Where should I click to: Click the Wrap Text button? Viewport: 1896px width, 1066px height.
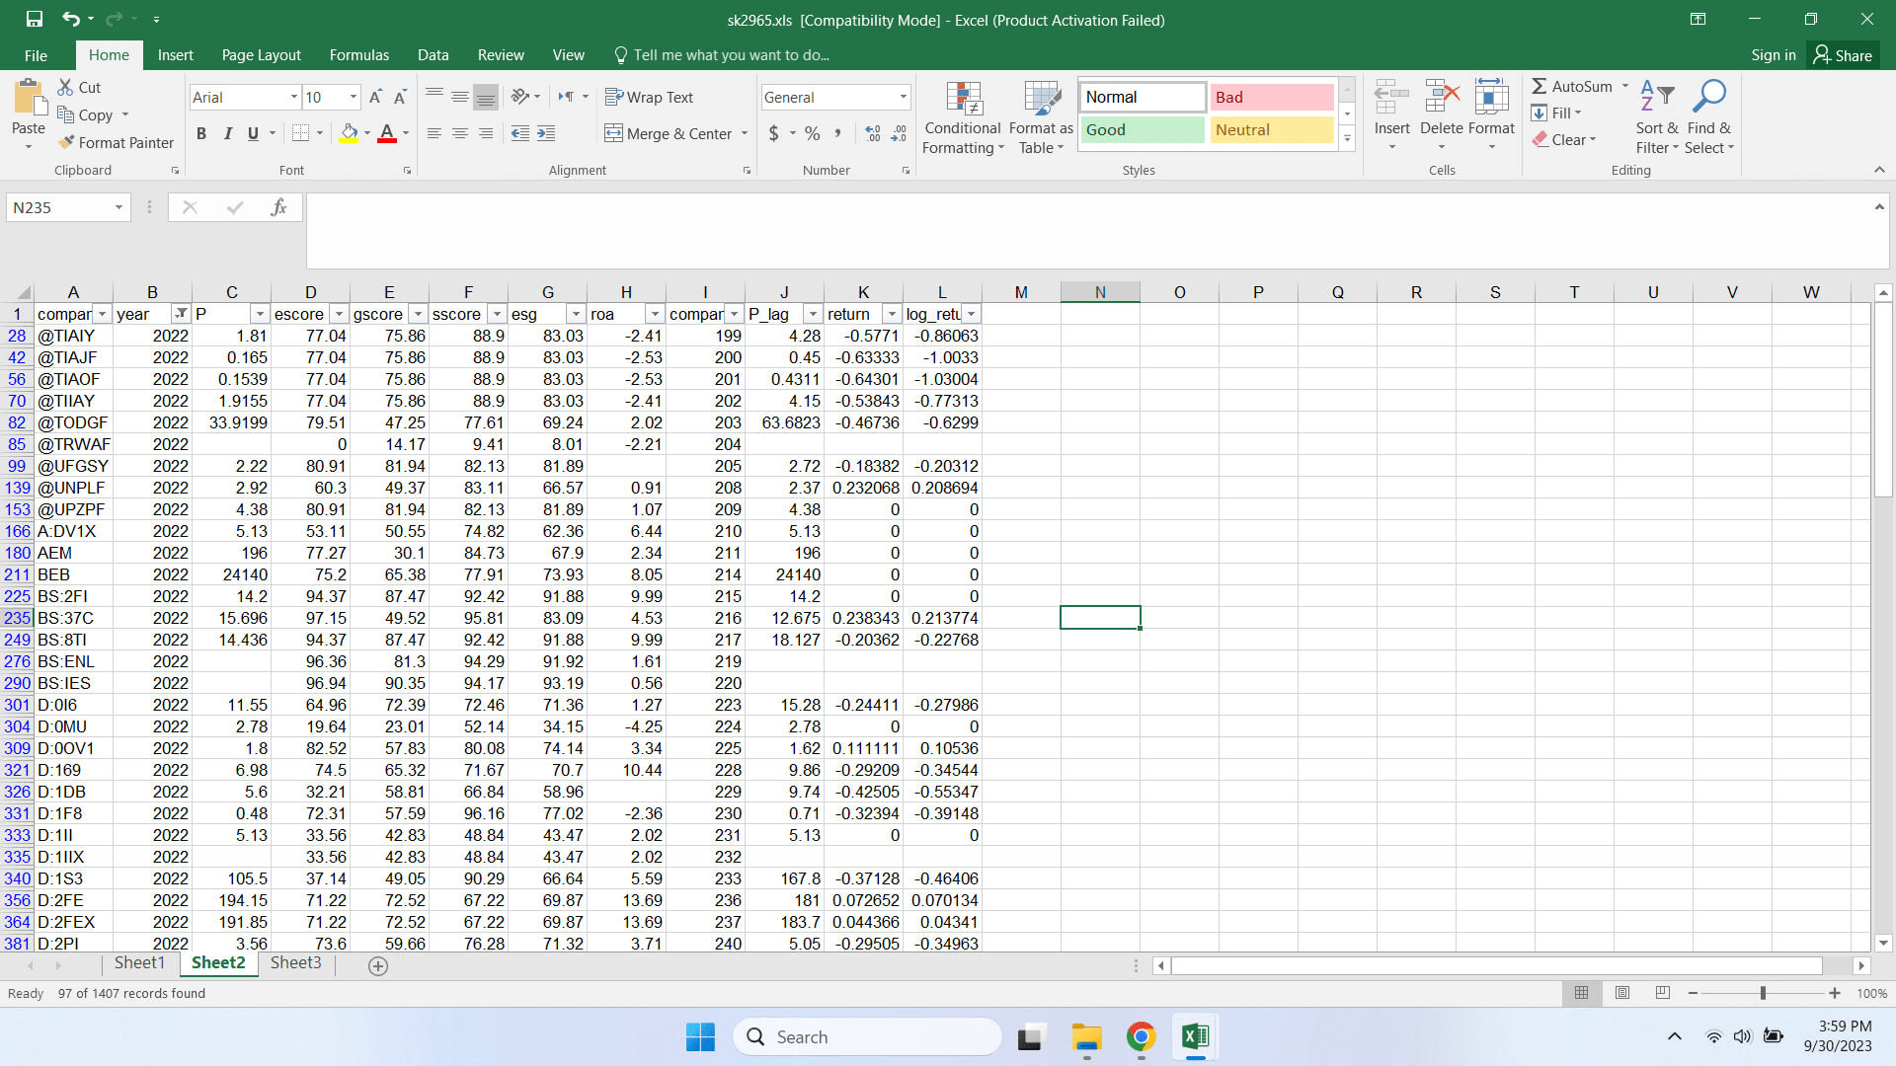649,97
